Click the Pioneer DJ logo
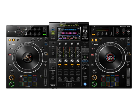Viewport: 138px width, 111px height. tap(12, 32)
